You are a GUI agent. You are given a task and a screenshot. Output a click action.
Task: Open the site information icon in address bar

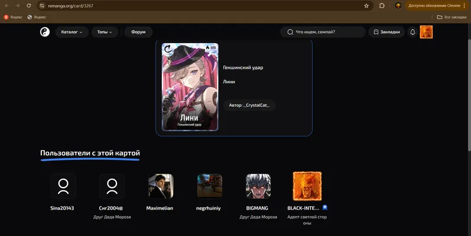pyautogui.click(x=42, y=6)
